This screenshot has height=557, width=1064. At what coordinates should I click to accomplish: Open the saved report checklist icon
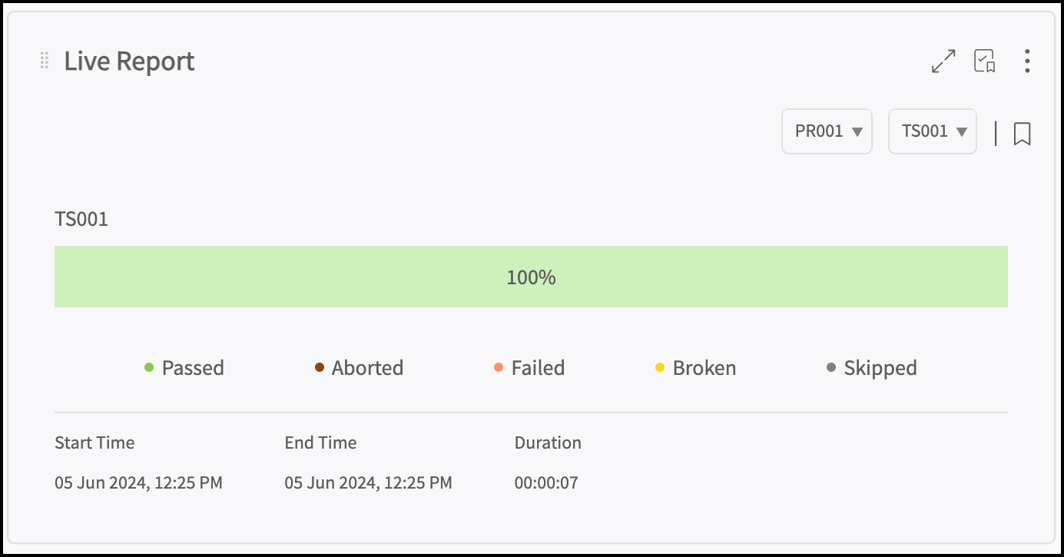pos(985,61)
